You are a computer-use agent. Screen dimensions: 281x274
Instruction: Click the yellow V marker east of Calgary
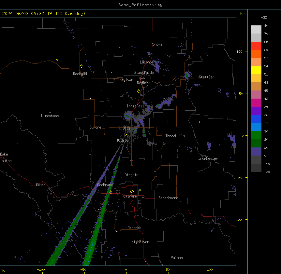140,190
